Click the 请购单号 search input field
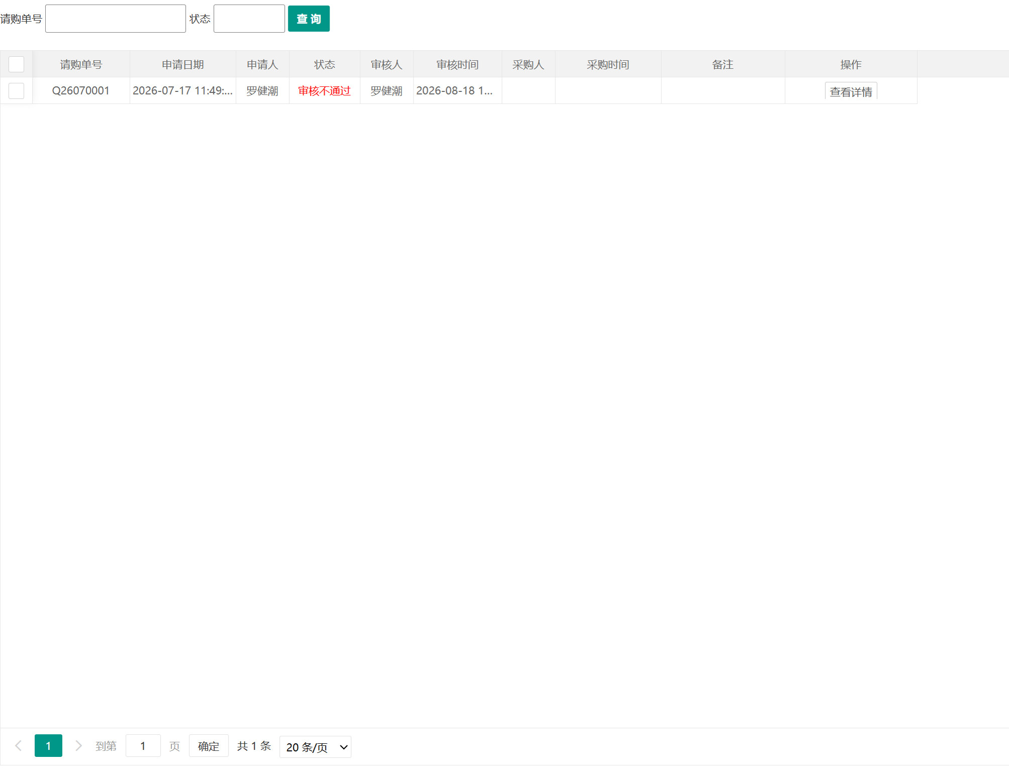 116,19
